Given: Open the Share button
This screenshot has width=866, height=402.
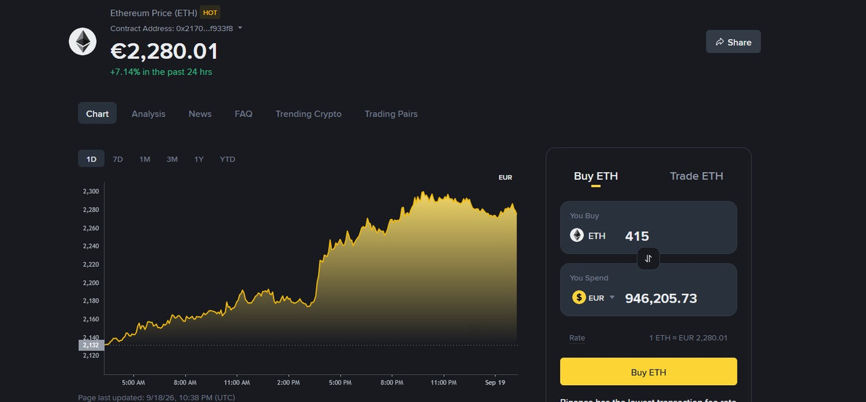Looking at the screenshot, I should 733,42.
